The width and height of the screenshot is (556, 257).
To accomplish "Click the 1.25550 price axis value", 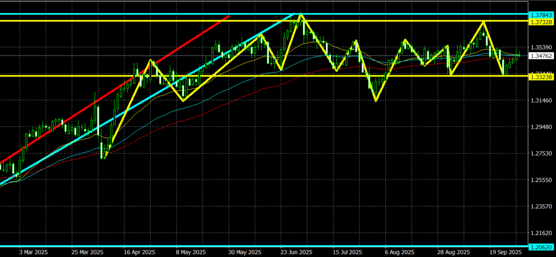I will (541, 180).
